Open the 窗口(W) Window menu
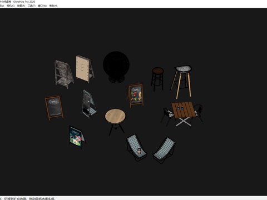Image resolution: width=267 pixels, height=200 pixels. 42,6
